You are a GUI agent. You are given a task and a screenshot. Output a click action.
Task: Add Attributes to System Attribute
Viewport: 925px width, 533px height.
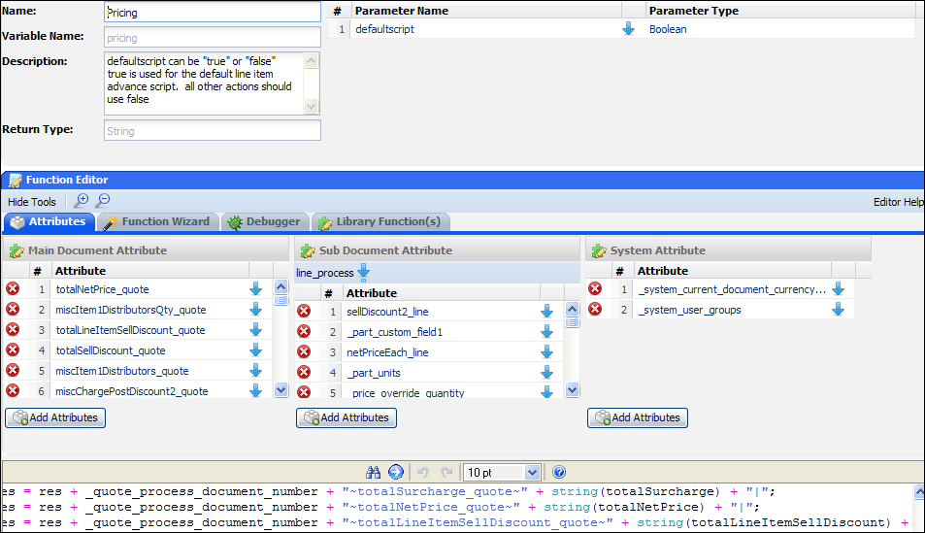(638, 417)
